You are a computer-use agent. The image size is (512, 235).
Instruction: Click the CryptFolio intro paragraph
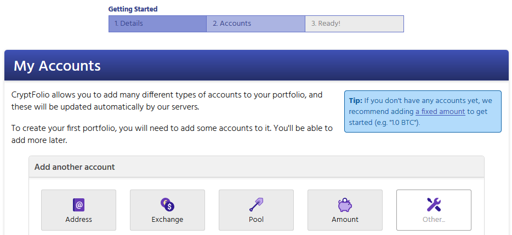[x=167, y=101]
